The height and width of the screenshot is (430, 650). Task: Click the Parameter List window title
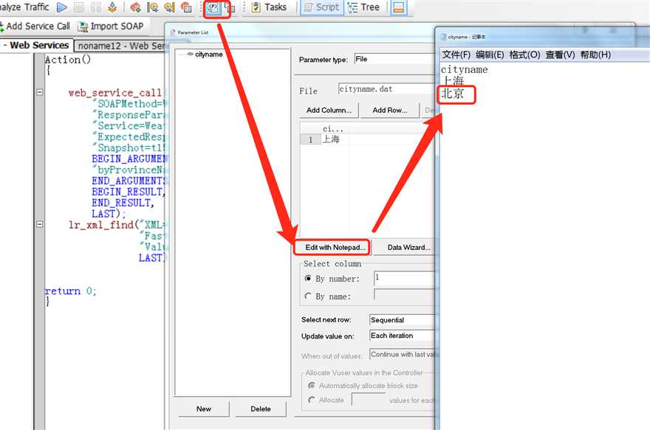pyautogui.click(x=193, y=32)
